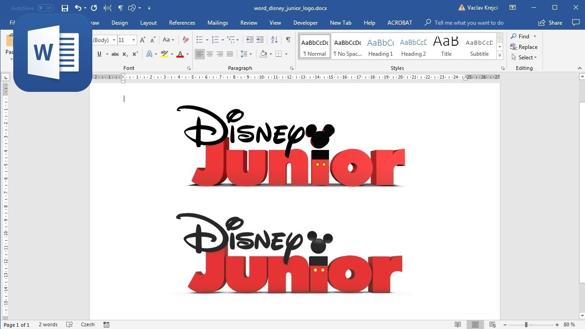Open the Layout tab
This screenshot has height=329, width=585.
coord(149,23)
